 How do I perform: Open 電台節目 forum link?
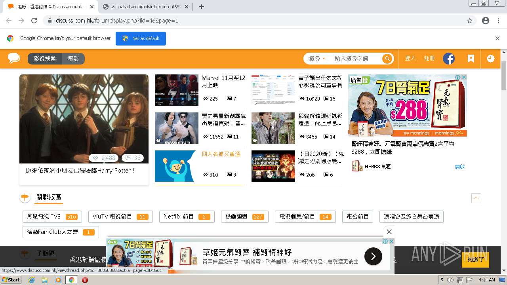point(358,217)
